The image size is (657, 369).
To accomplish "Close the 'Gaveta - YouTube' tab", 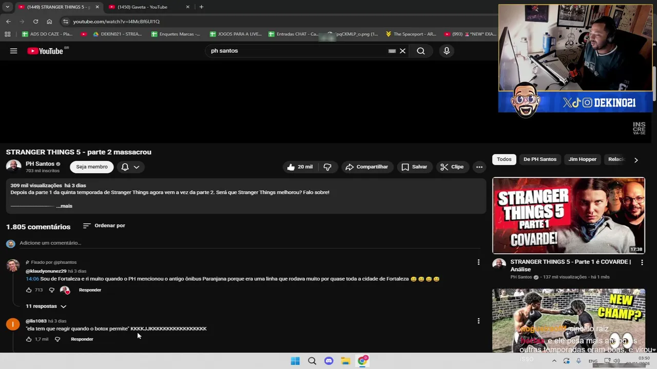I will tap(187, 7).
